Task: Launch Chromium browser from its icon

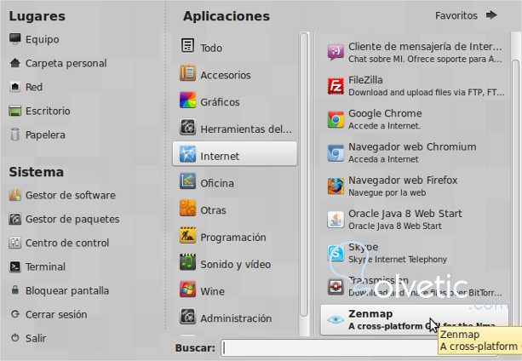Action: click(336, 152)
